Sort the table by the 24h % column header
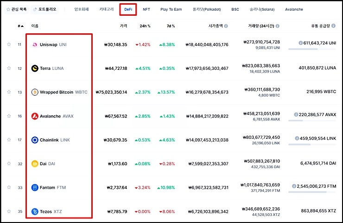The width and height of the screenshot is (343, 223). [146, 26]
